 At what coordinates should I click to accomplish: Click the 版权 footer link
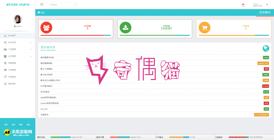coord(14,125)
